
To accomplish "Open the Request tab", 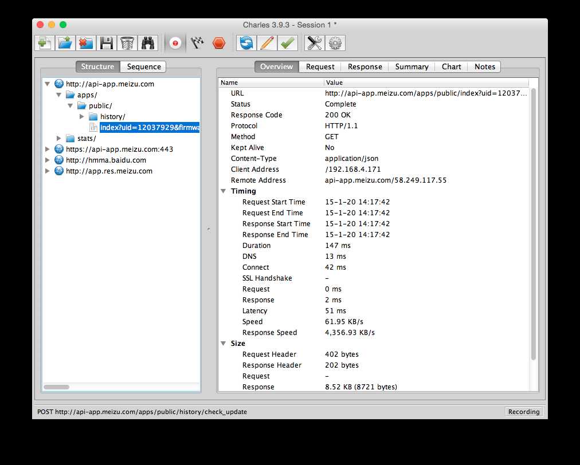I will (x=320, y=66).
